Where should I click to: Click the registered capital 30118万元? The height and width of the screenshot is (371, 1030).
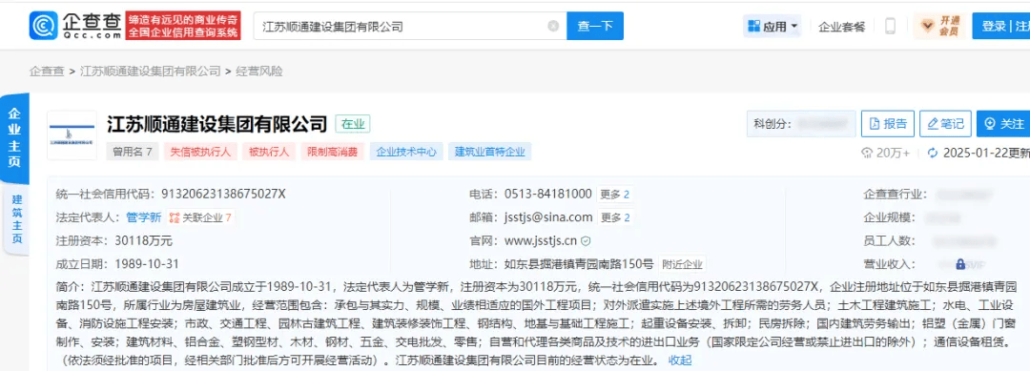coord(143,241)
